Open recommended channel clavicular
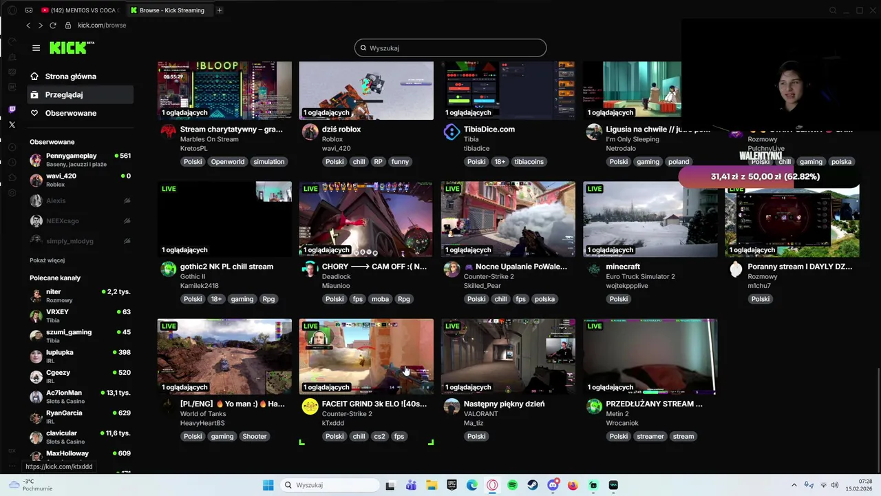Image resolution: width=881 pixels, height=496 pixels. pyautogui.click(x=80, y=437)
